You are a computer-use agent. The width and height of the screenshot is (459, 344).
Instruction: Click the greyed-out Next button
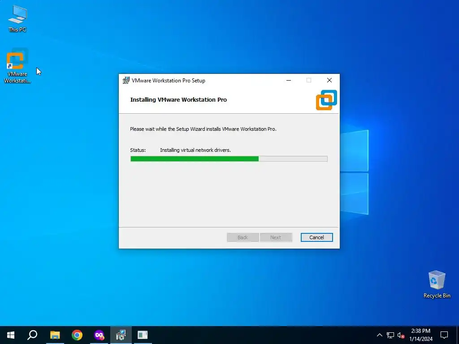click(x=276, y=237)
